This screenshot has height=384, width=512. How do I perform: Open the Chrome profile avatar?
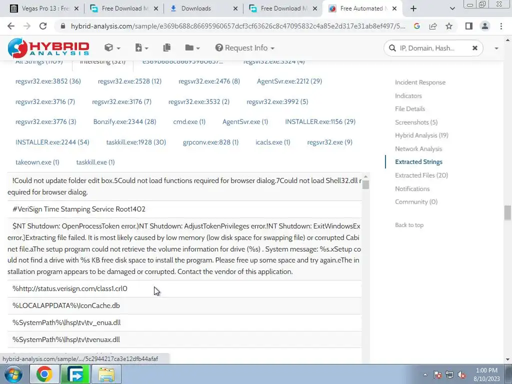point(485,26)
